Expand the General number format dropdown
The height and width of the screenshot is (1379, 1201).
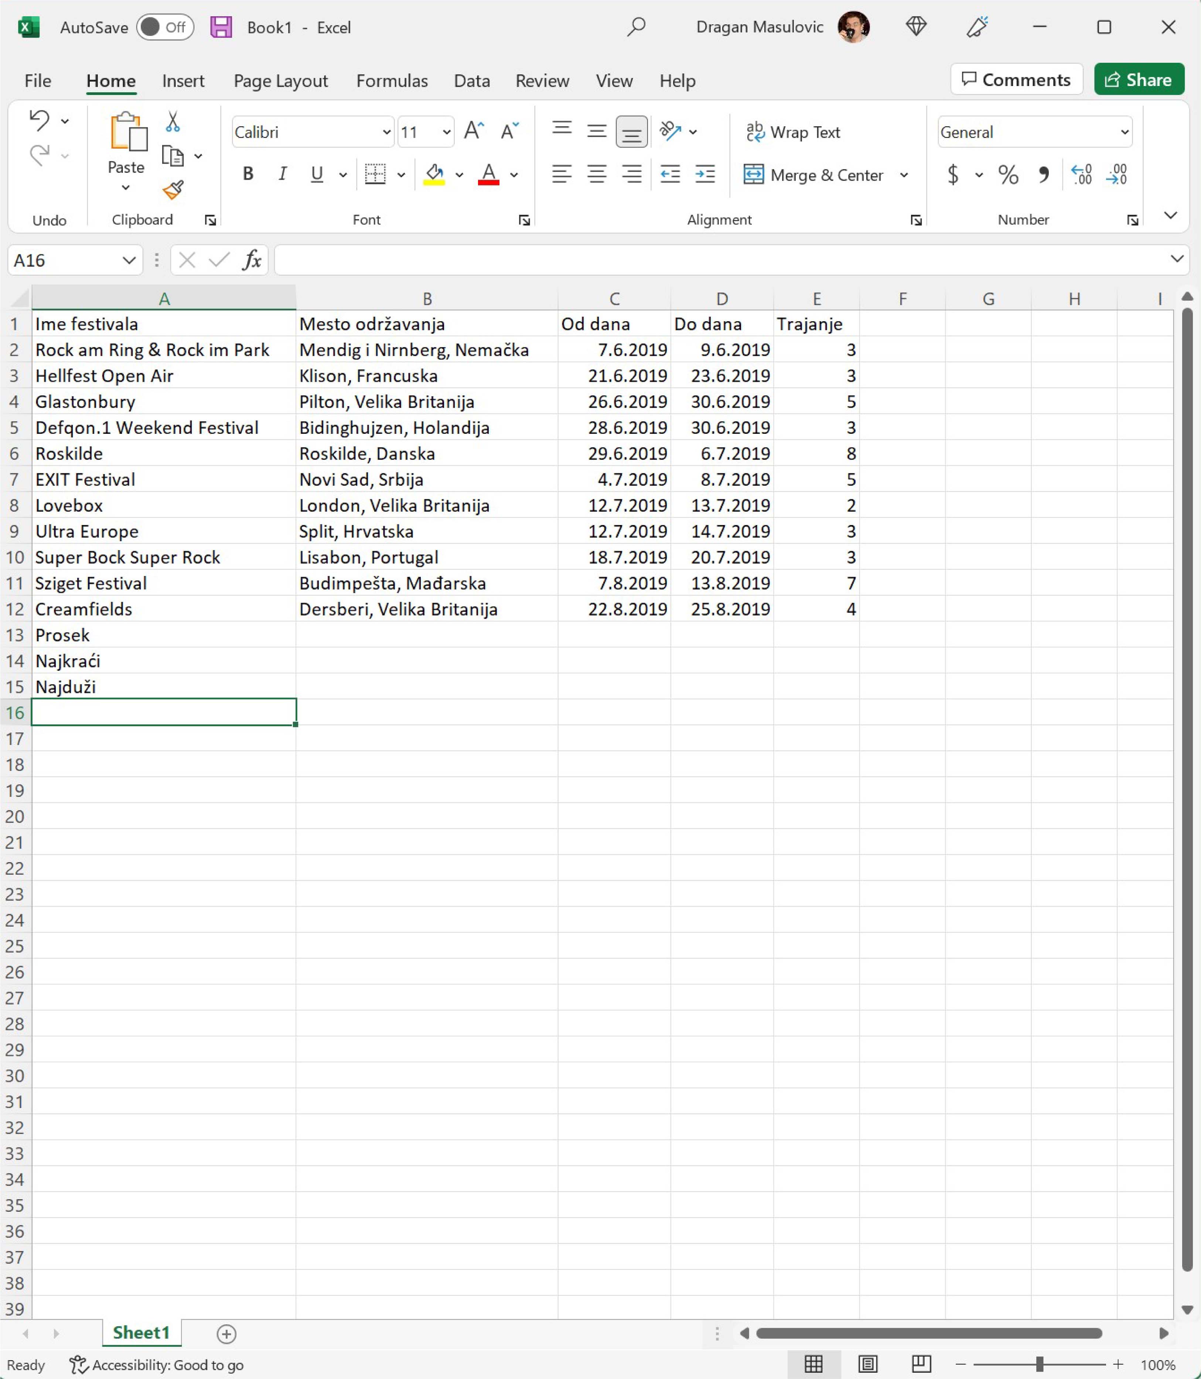pos(1124,132)
